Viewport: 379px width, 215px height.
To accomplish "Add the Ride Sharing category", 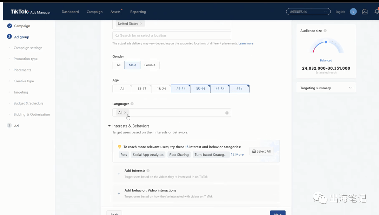I will (179, 155).
